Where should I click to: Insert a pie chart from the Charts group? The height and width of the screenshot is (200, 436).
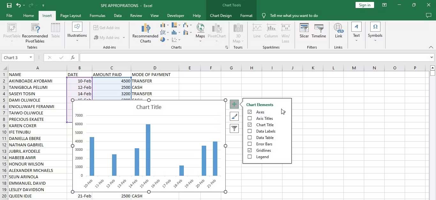pyautogui.click(x=163, y=40)
